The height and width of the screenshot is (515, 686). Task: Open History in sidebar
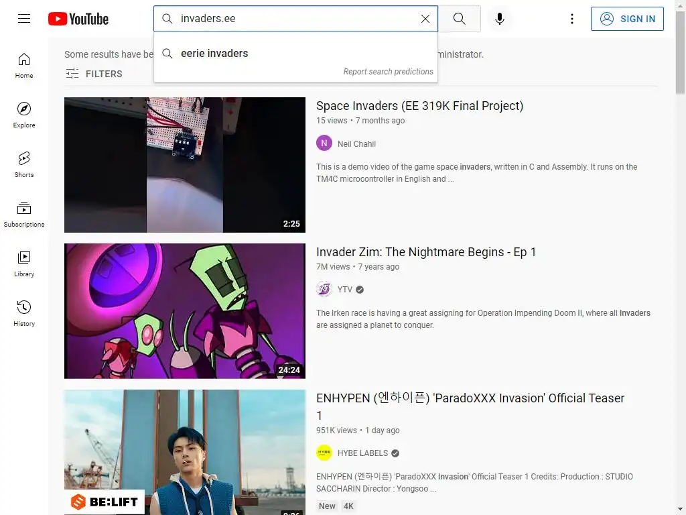pos(24,313)
